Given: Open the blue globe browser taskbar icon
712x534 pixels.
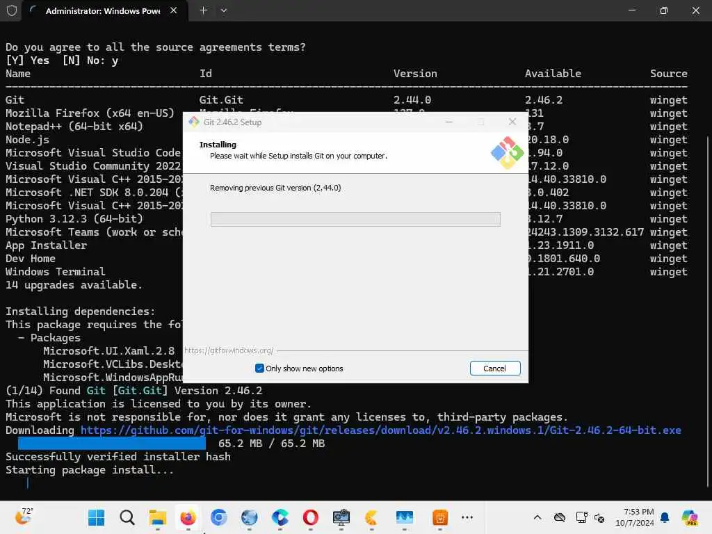Looking at the screenshot, I should click(x=250, y=517).
